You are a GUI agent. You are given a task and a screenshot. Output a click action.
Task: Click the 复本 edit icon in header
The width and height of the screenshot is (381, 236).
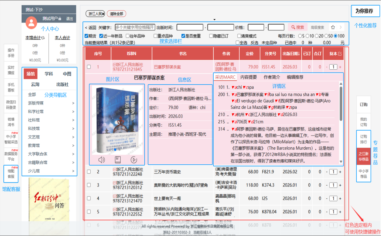click(x=340, y=54)
